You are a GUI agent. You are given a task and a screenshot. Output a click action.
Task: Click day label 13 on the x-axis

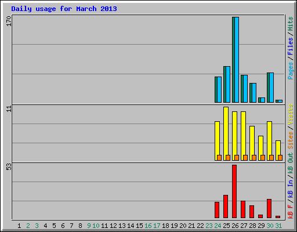coord(122,226)
